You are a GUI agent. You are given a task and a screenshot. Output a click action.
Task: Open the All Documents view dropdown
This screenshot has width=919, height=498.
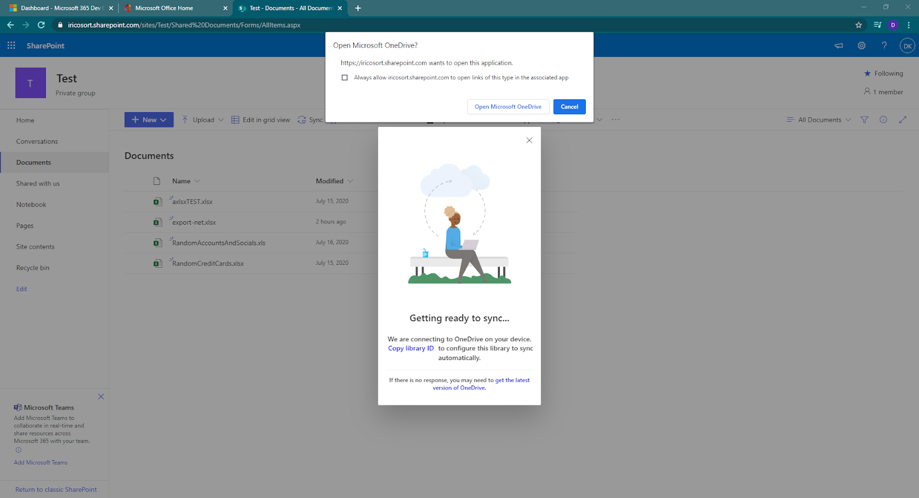(819, 119)
